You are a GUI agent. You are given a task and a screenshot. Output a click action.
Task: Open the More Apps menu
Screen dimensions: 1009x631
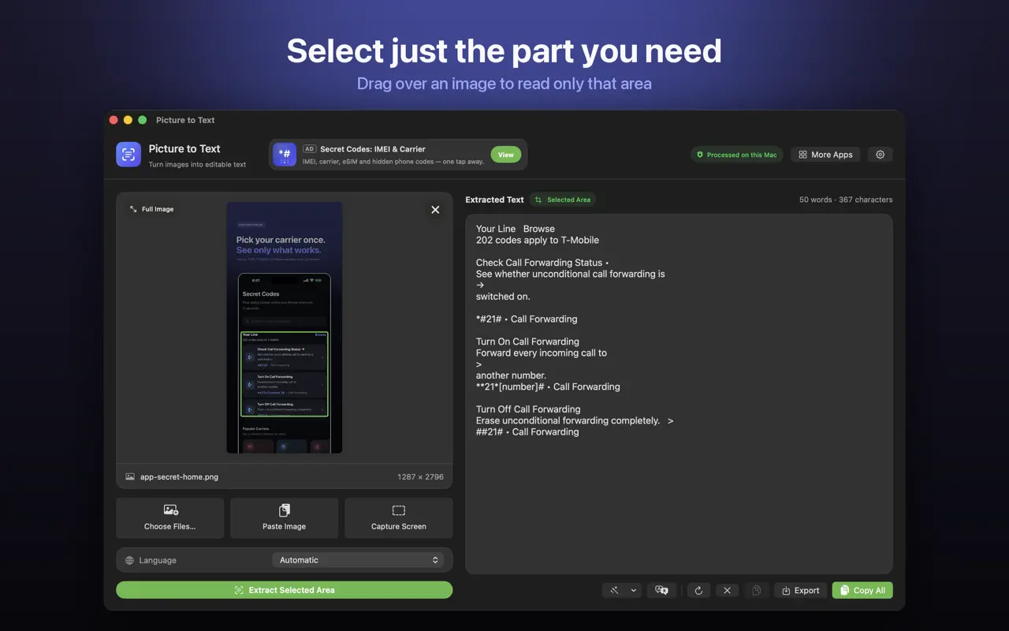pos(825,155)
